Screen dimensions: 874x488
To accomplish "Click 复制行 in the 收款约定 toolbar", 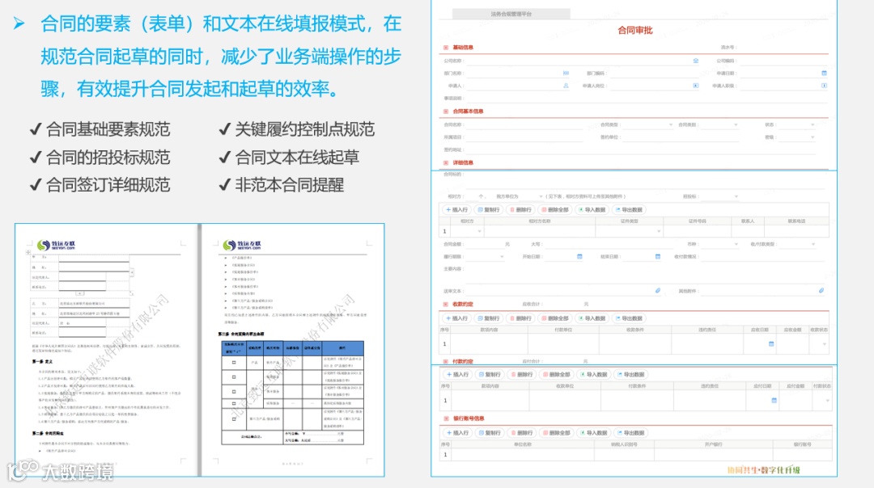I will (x=489, y=318).
